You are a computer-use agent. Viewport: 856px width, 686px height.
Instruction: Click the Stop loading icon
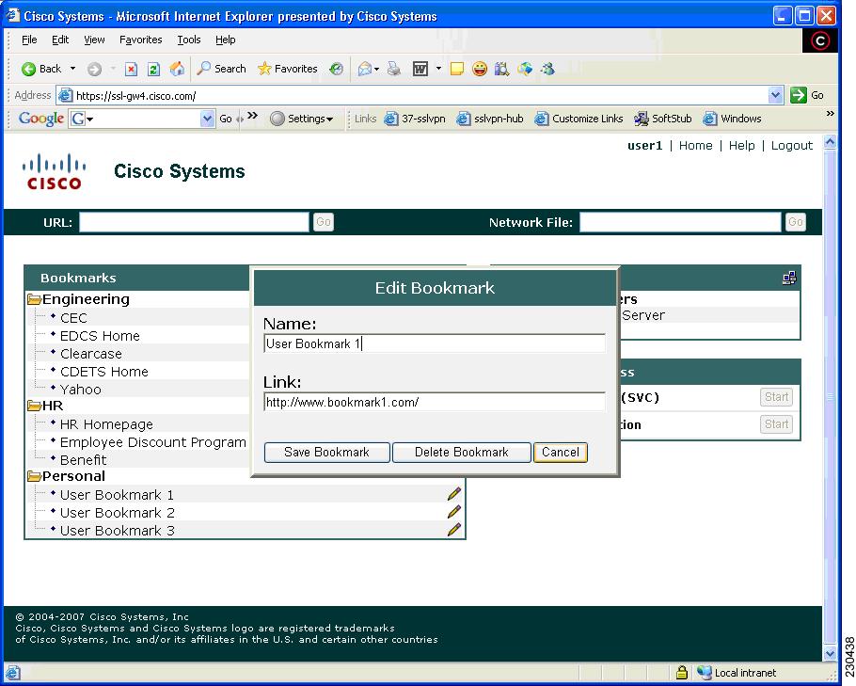tap(132, 69)
